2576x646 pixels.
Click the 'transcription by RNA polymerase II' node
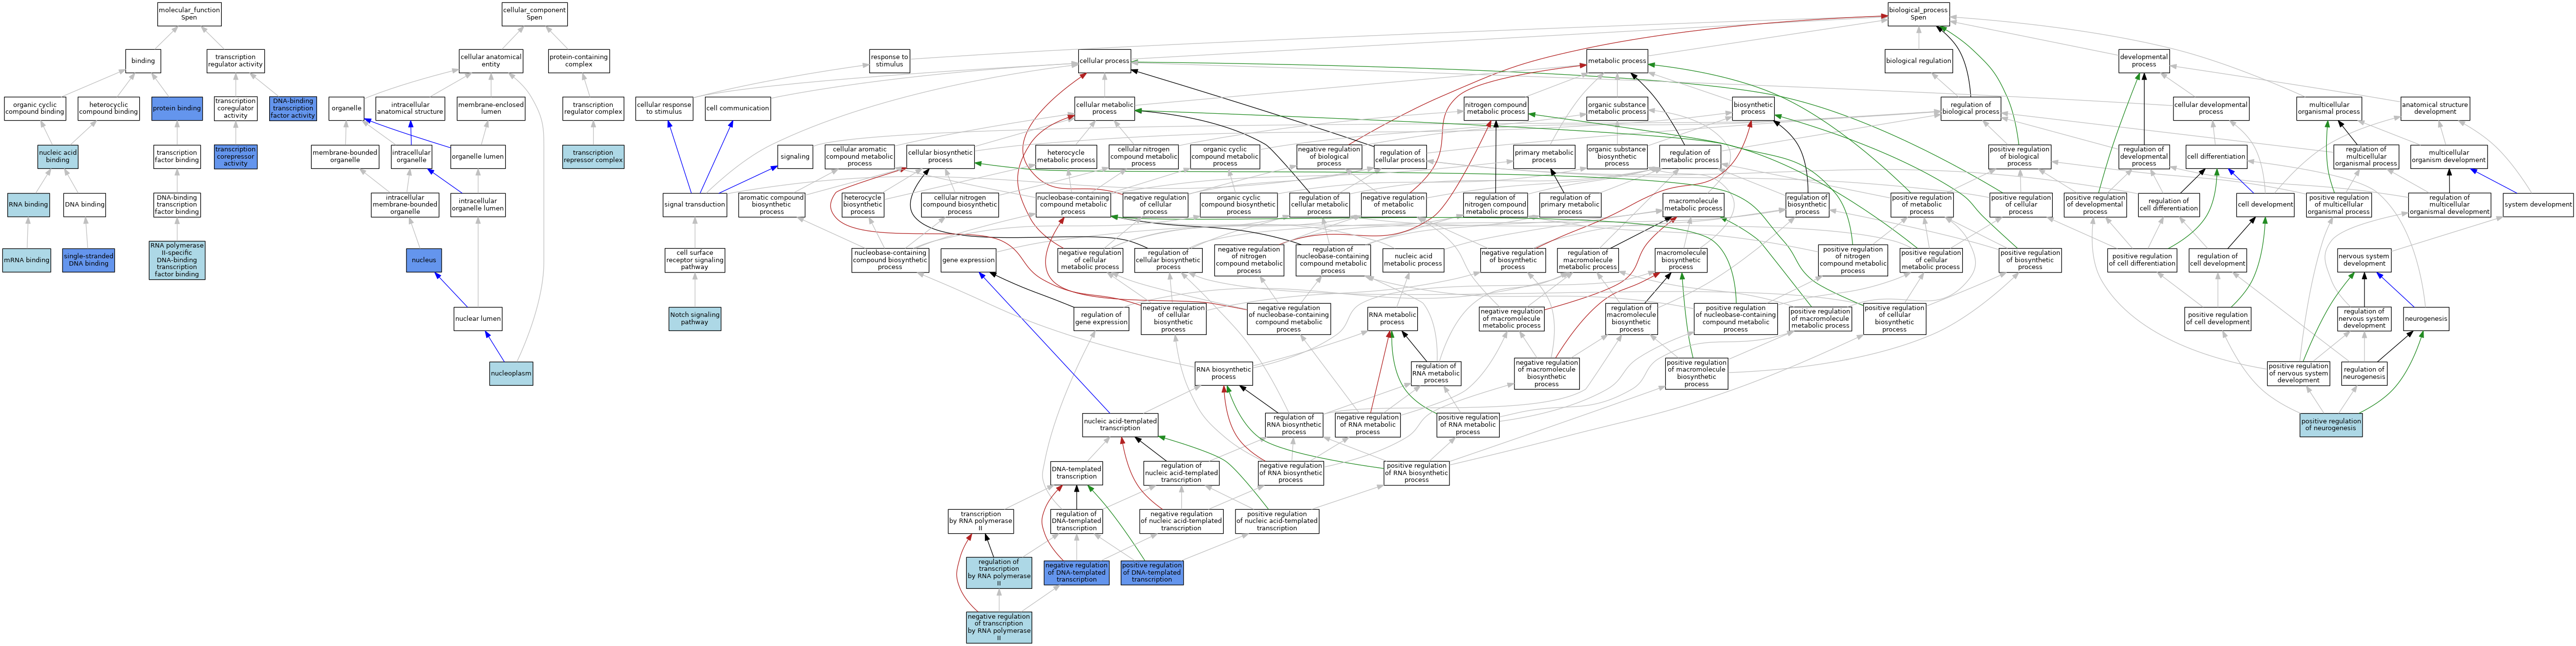981,521
